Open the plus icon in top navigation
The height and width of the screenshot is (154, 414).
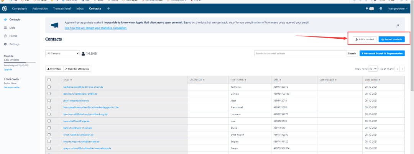click(108, 9)
